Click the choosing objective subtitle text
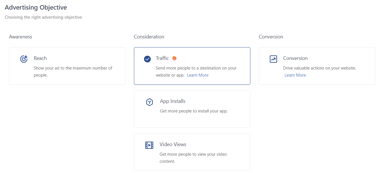This screenshot has height=180, width=384. pos(43,17)
